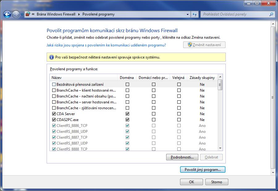Click the Odebrat button
The width and height of the screenshot is (278, 191).
coord(211,157)
